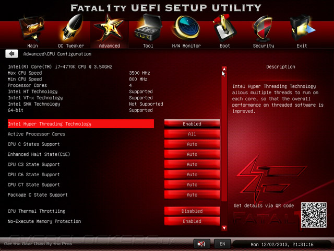Click the Min CPU Speed 800 MHz value

click(x=138, y=79)
